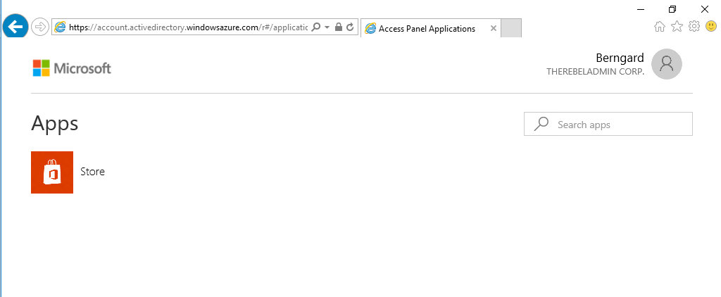Screen dimensions: 721x297
Task: Click the forward navigation arrow
Action: [x=40, y=27]
